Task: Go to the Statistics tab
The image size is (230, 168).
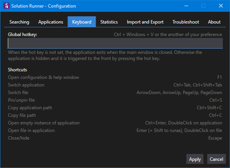Action: coord(109,22)
